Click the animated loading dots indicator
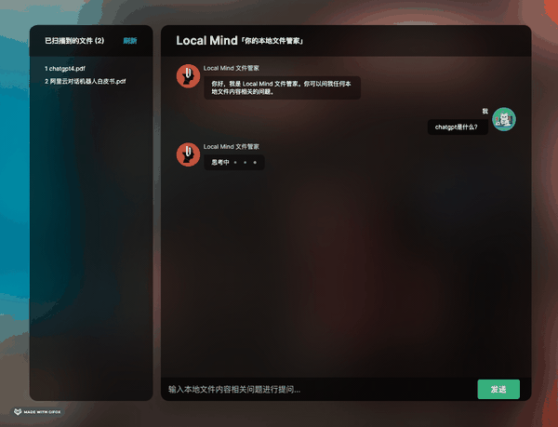 [x=245, y=163]
